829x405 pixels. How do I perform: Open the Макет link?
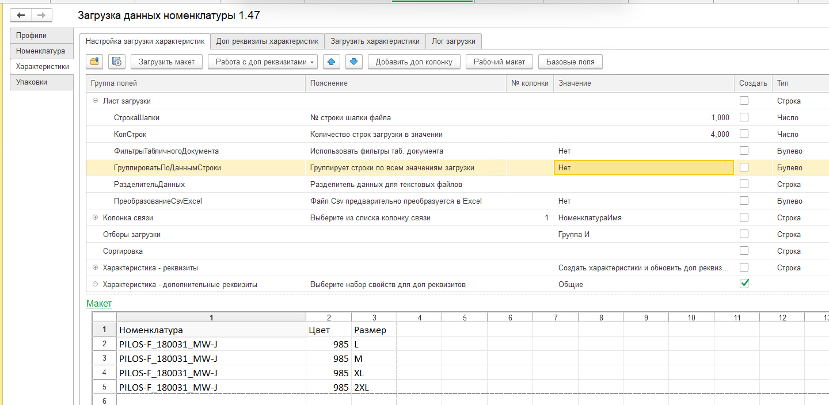99,304
